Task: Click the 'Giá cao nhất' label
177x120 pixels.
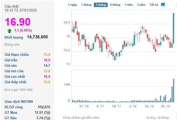Action: coord(15,76)
